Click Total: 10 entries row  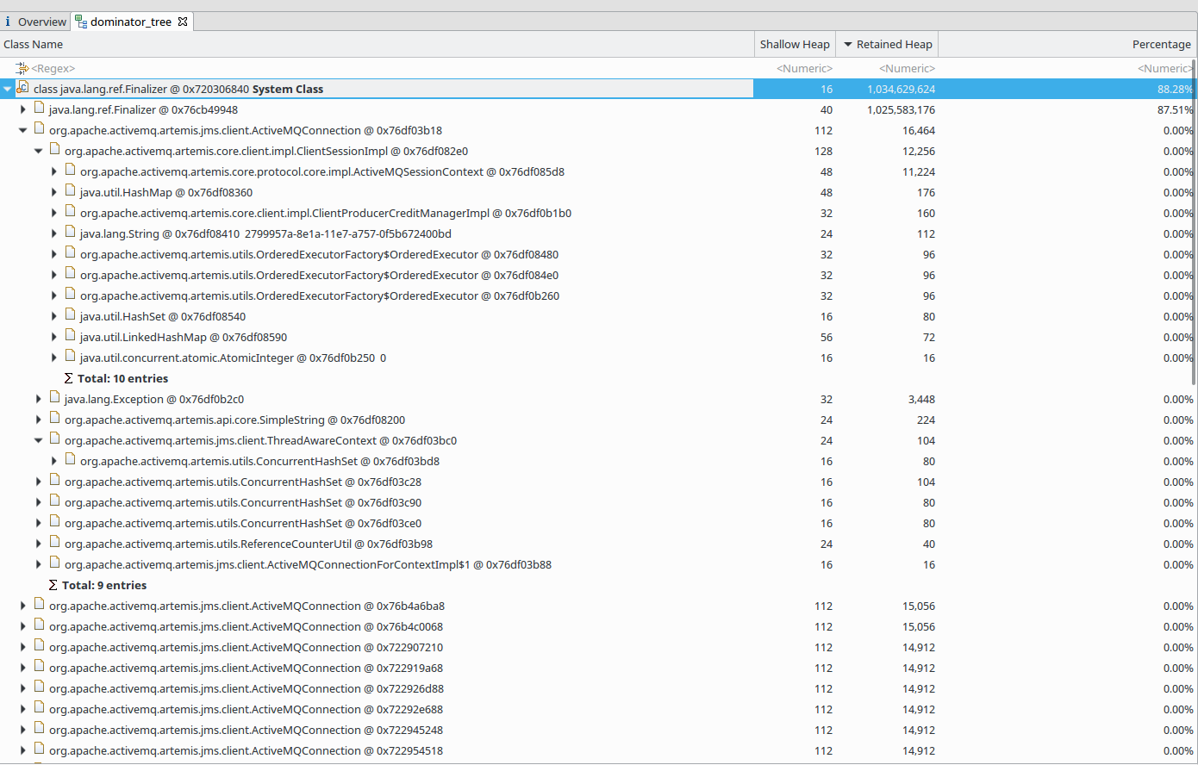598,378
